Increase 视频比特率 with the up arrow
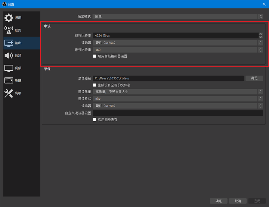 [x=261, y=34]
